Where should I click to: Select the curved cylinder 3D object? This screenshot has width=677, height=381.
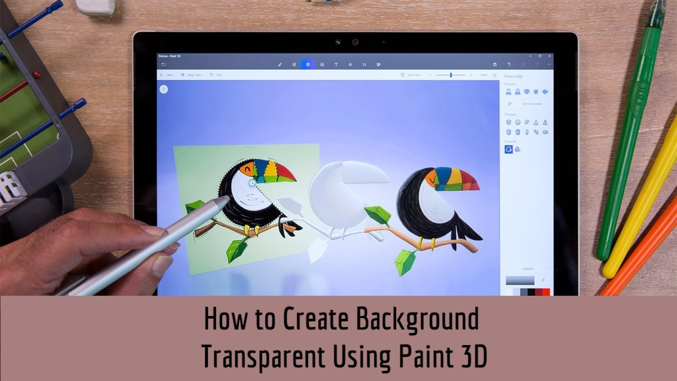click(x=536, y=132)
